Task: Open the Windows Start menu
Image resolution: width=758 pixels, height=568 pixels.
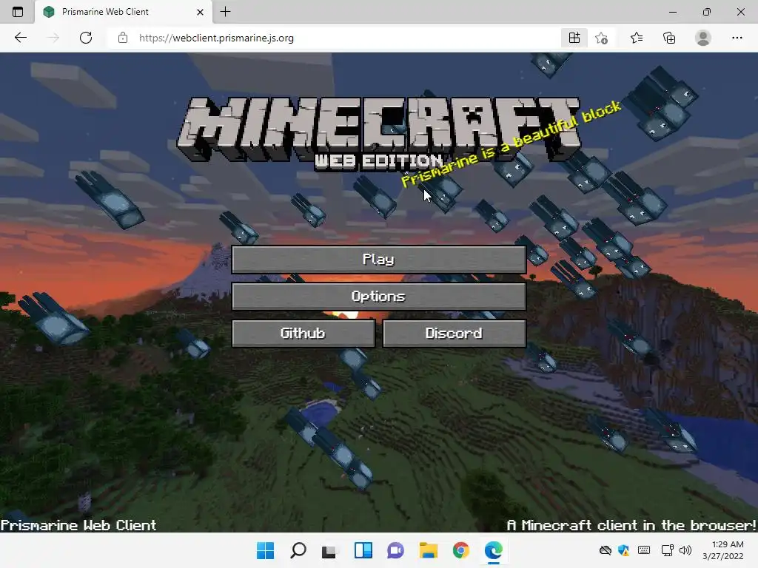Action: pyautogui.click(x=265, y=550)
